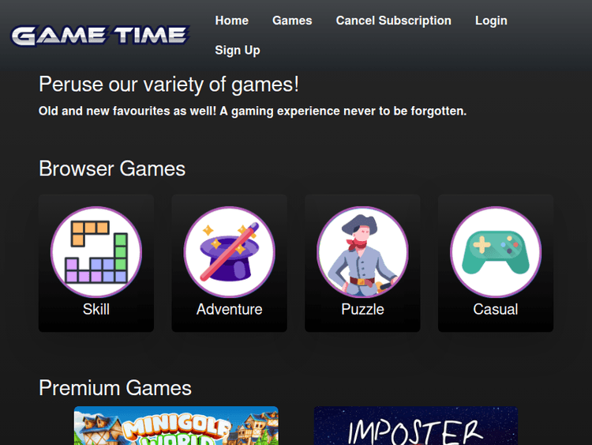Click the Adventure category label

pos(229,309)
